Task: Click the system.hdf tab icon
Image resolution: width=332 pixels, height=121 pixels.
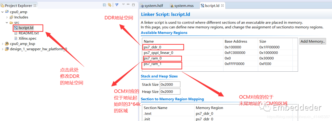Action: pos(142,6)
